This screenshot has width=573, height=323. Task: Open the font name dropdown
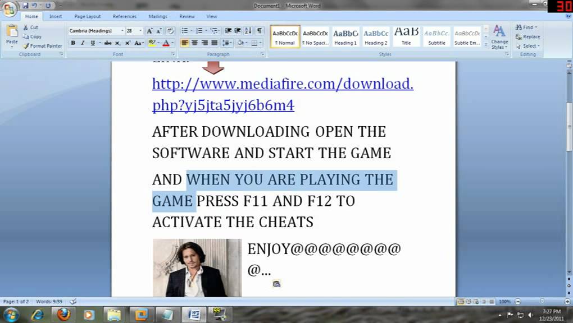122,31
